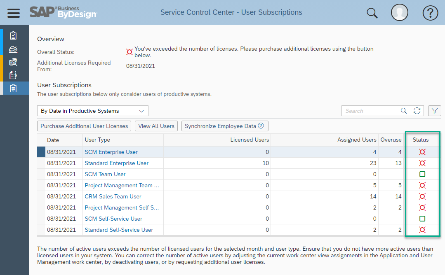
Task: Open the Standard Enterprise User link
Action: [117, 163]
